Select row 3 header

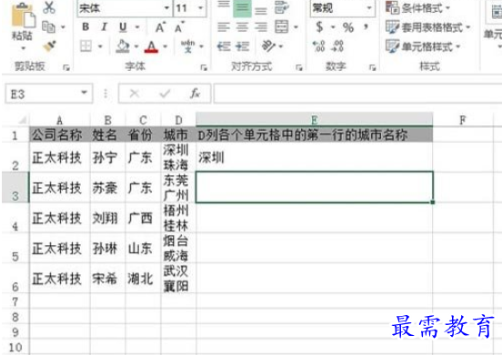tap(15, 187)
